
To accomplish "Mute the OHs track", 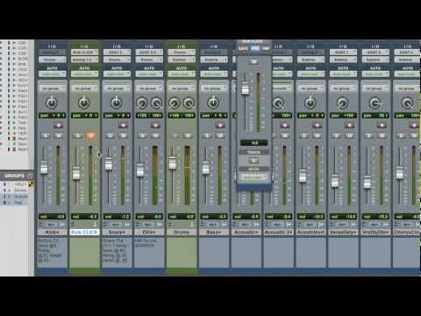I will point(155,135).
